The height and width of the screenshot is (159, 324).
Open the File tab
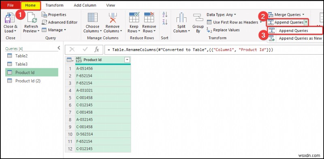tap(11, 5)
